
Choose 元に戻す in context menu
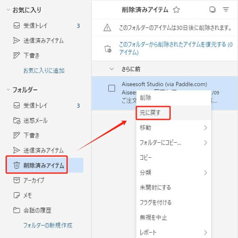point(173,113)
